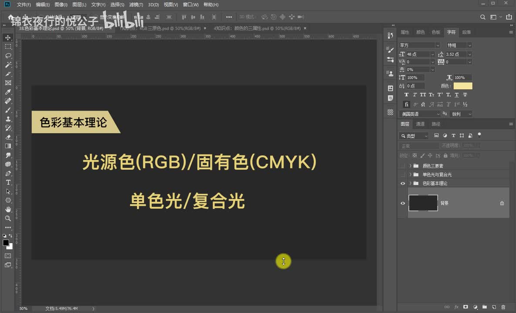516x313 pixels.
Task: Switch to 颜色的三属性.psd document tab
Action: 257,28
